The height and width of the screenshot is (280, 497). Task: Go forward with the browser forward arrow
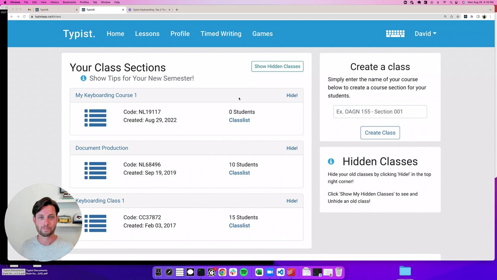[18, 16]
